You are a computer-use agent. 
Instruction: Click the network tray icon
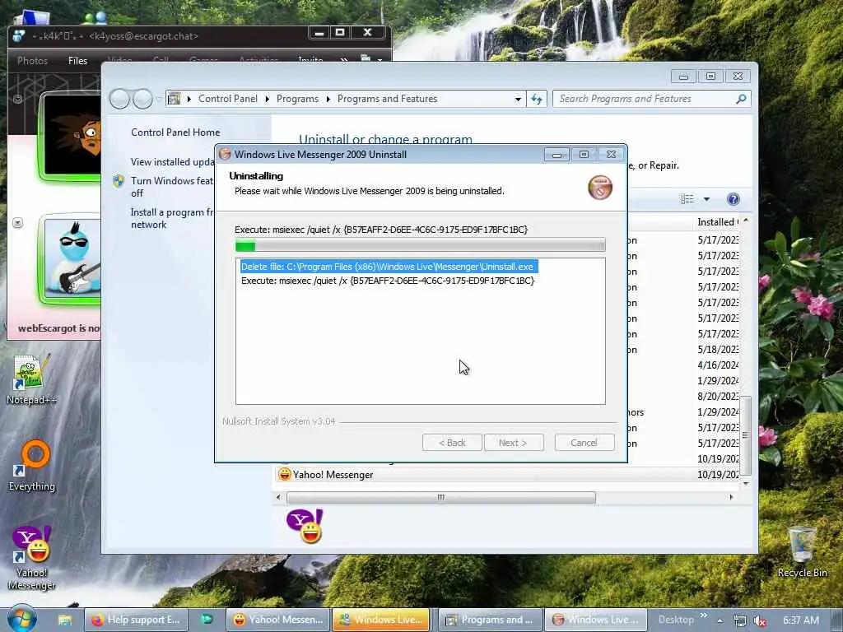740,620
